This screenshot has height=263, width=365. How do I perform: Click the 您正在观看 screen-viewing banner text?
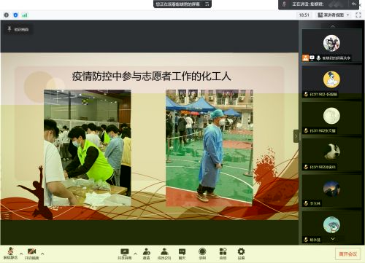(x=177, y=4)
